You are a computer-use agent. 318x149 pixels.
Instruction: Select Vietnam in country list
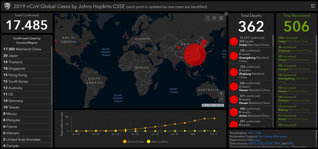point(26,133)
